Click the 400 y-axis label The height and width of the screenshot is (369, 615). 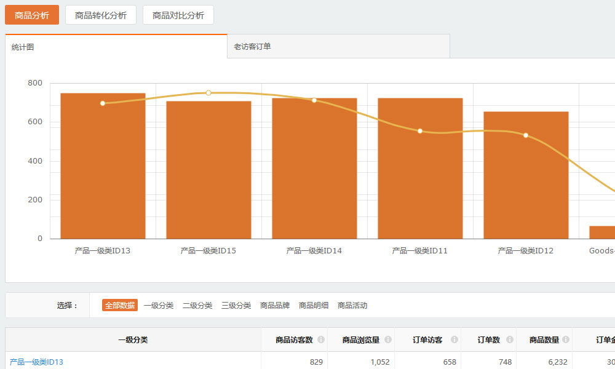[x=35, y=161]
